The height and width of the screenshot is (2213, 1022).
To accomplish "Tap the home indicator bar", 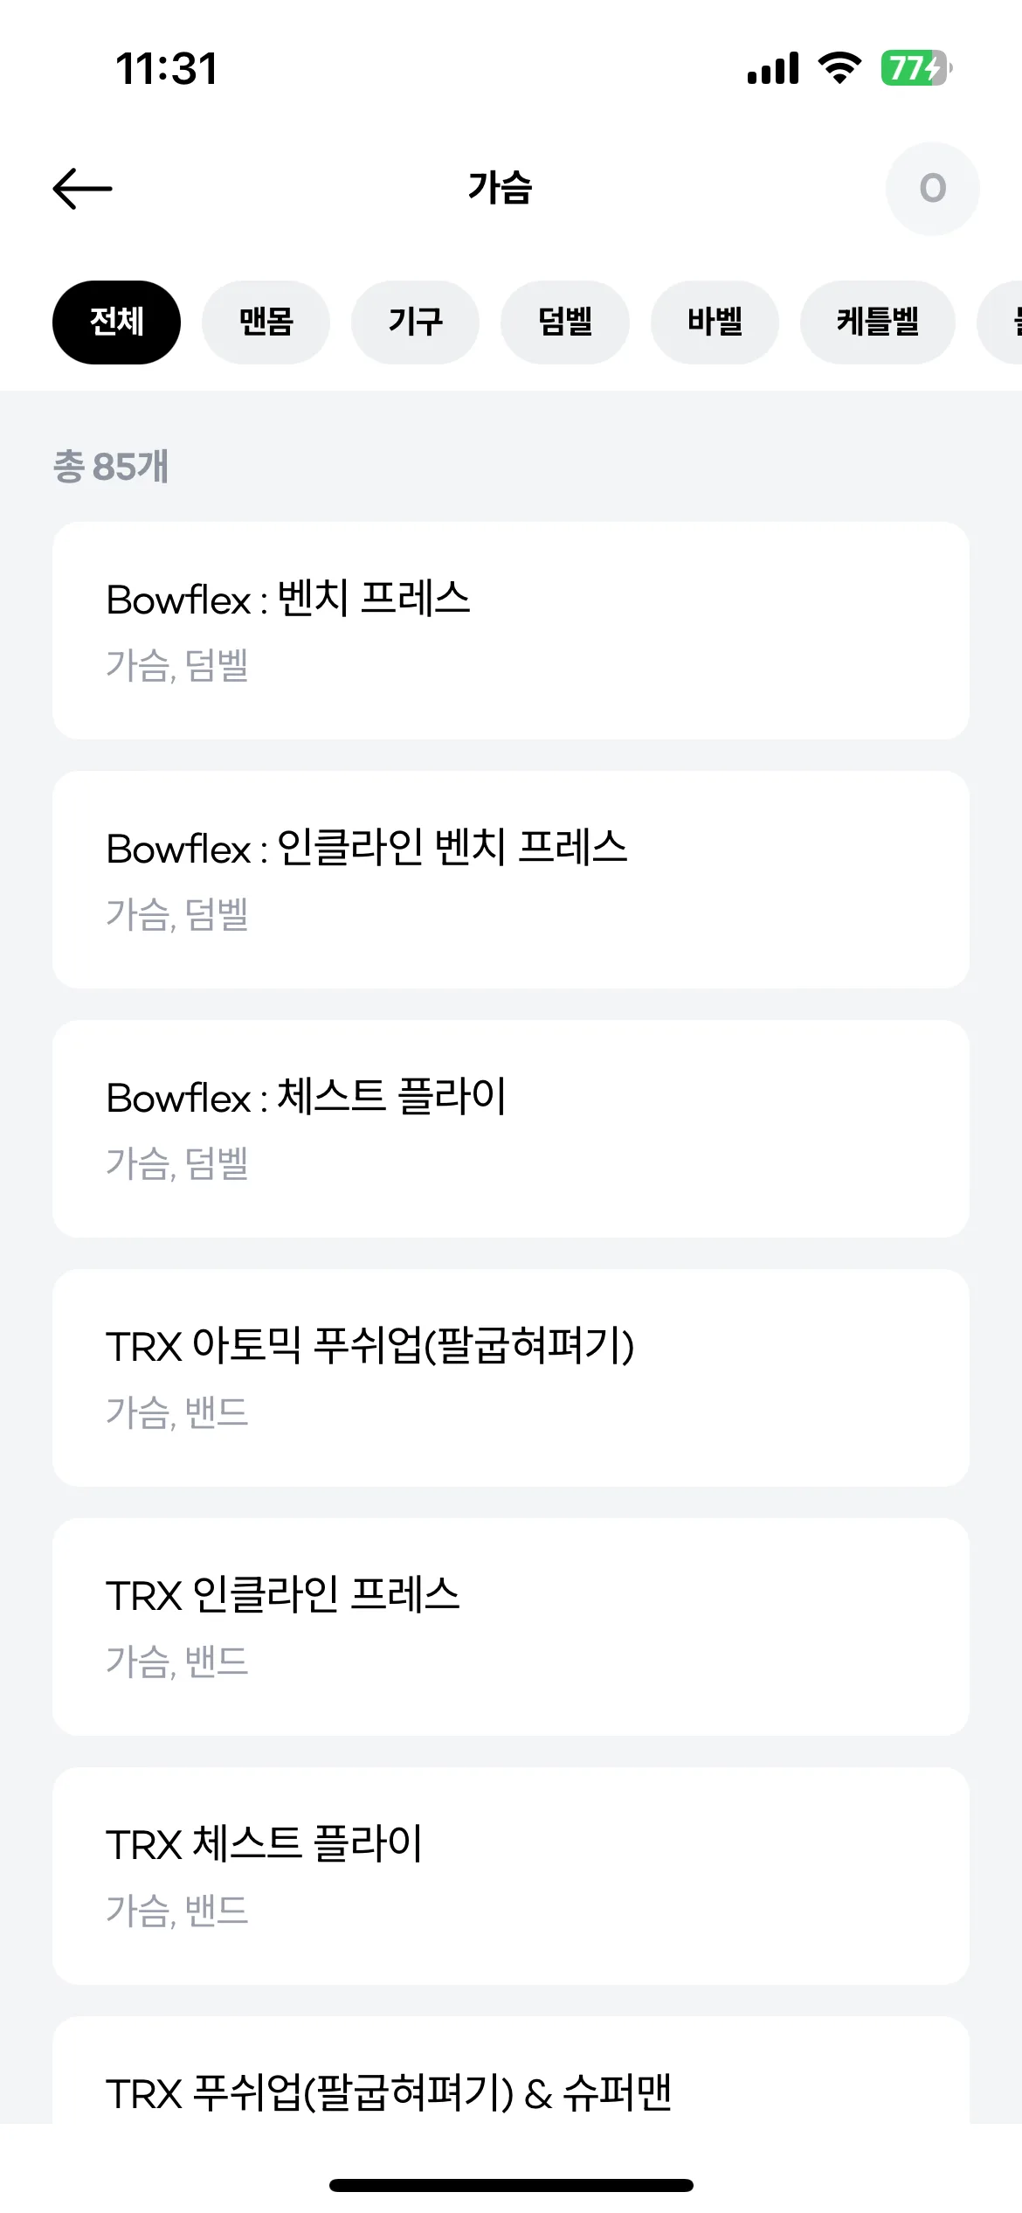I will pyautogui.click(x=511, y=2185).
